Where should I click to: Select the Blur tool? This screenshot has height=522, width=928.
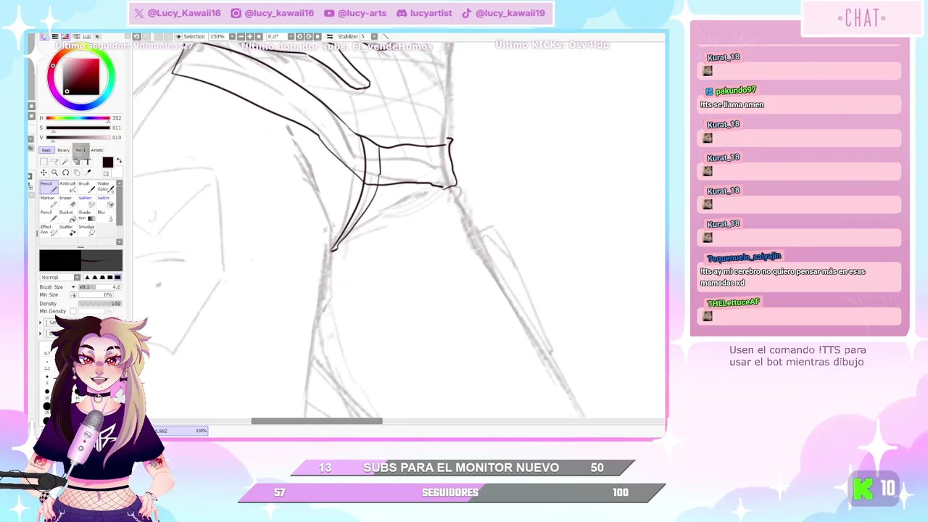click(x=106, y=216)
